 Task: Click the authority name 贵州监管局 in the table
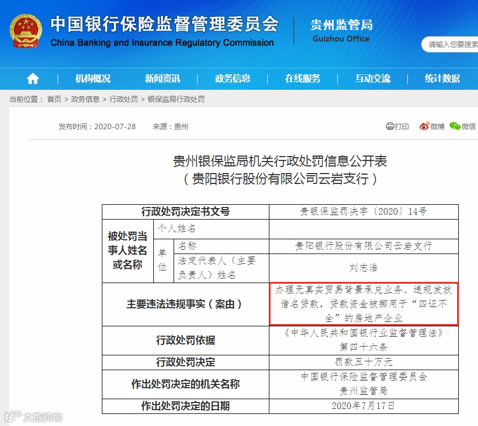tap(364, 390)
